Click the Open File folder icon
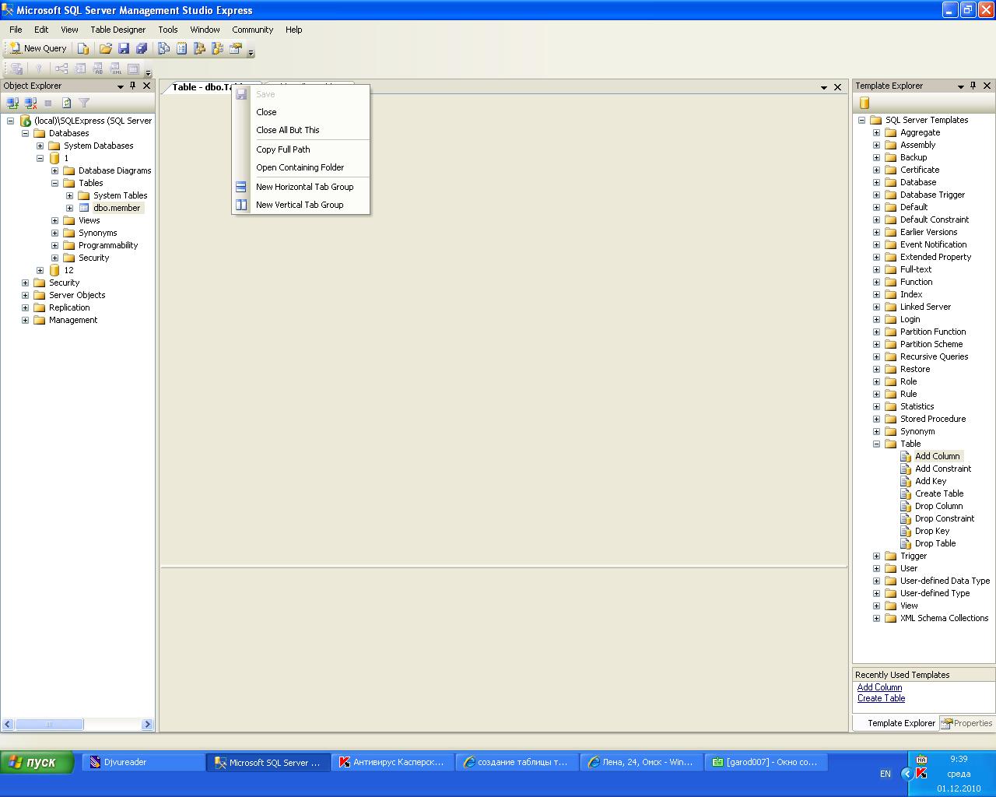996x797 pixels. click(106, 48)
